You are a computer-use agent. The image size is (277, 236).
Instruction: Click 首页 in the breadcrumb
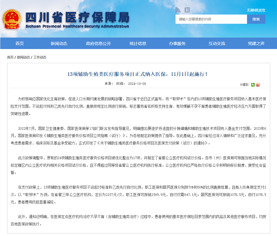pos(10,57)
